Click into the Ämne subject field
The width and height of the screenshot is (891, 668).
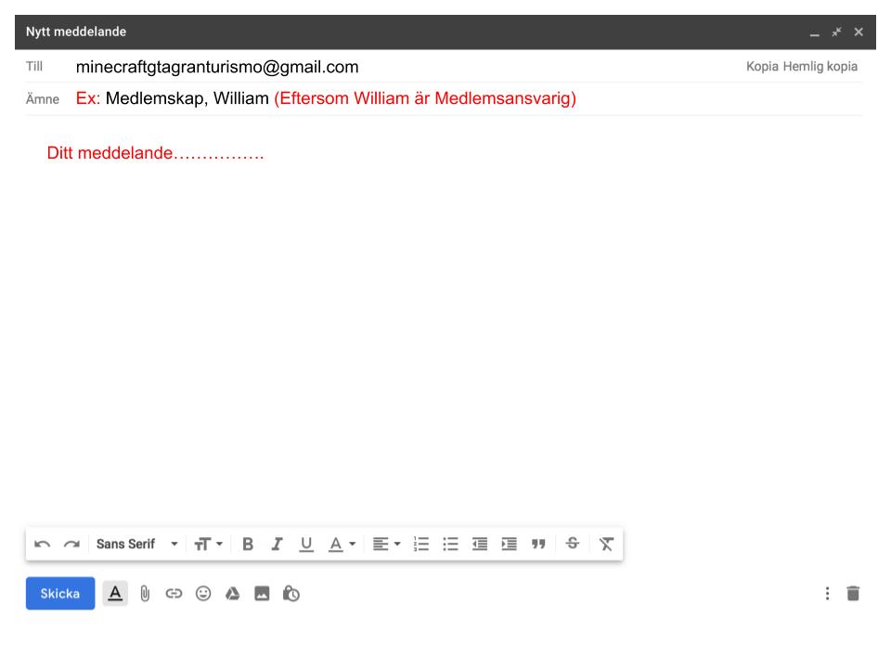coord(464,98)
